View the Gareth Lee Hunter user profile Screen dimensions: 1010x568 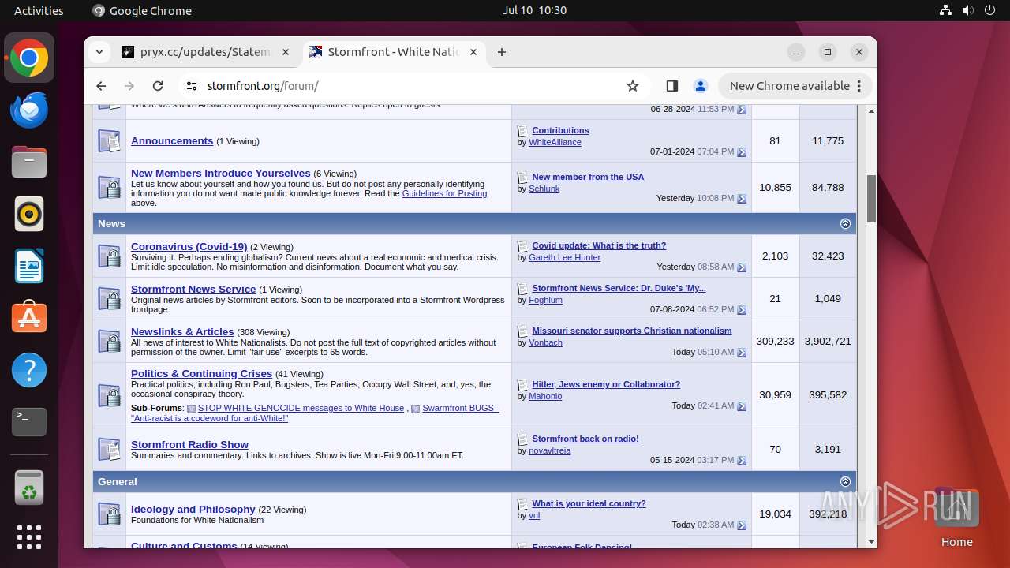click(x=564, y=257)
